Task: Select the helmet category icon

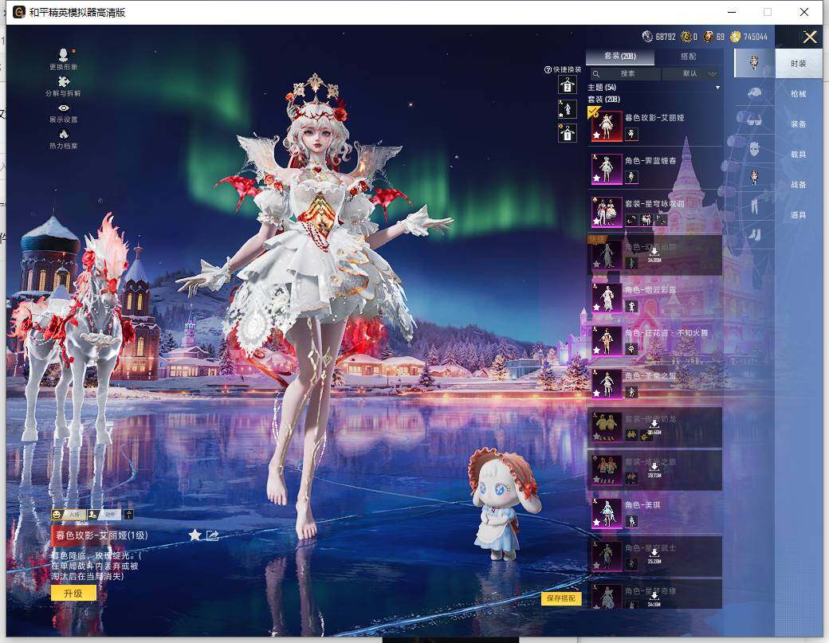Action: pyautogui.click(x=754, y=93)
